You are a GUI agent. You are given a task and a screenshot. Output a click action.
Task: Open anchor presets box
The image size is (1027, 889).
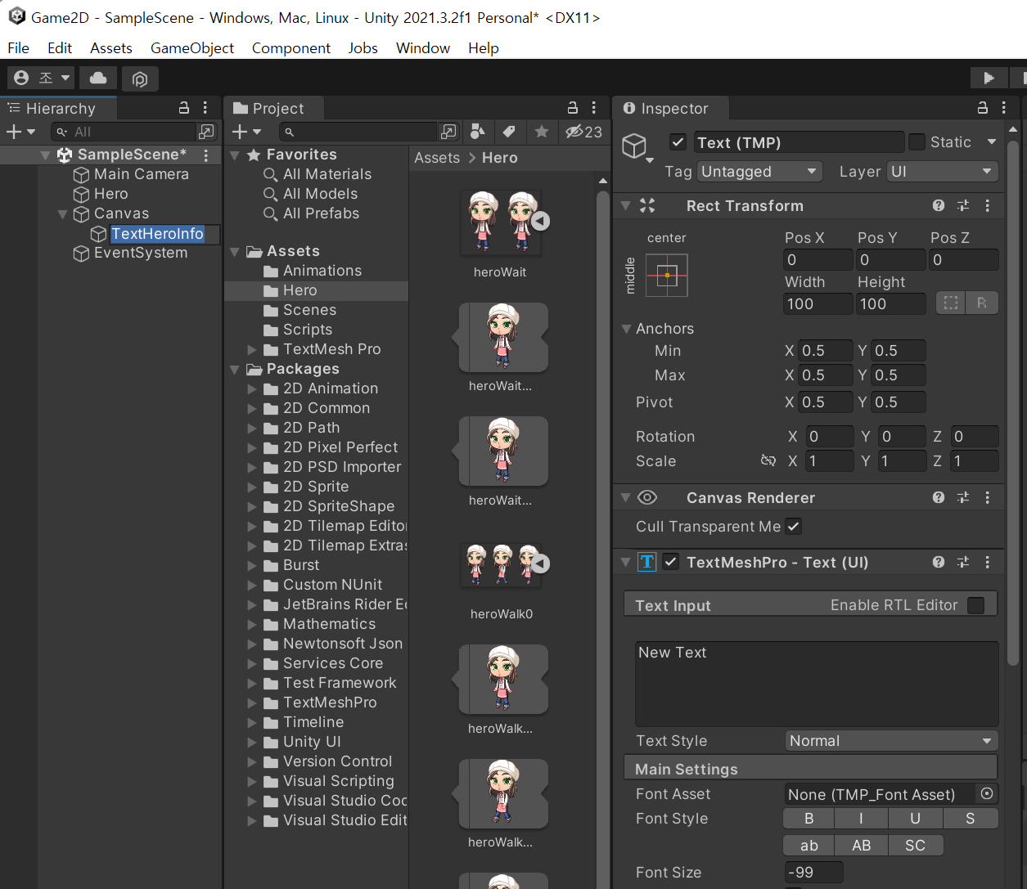pos(667,275)
